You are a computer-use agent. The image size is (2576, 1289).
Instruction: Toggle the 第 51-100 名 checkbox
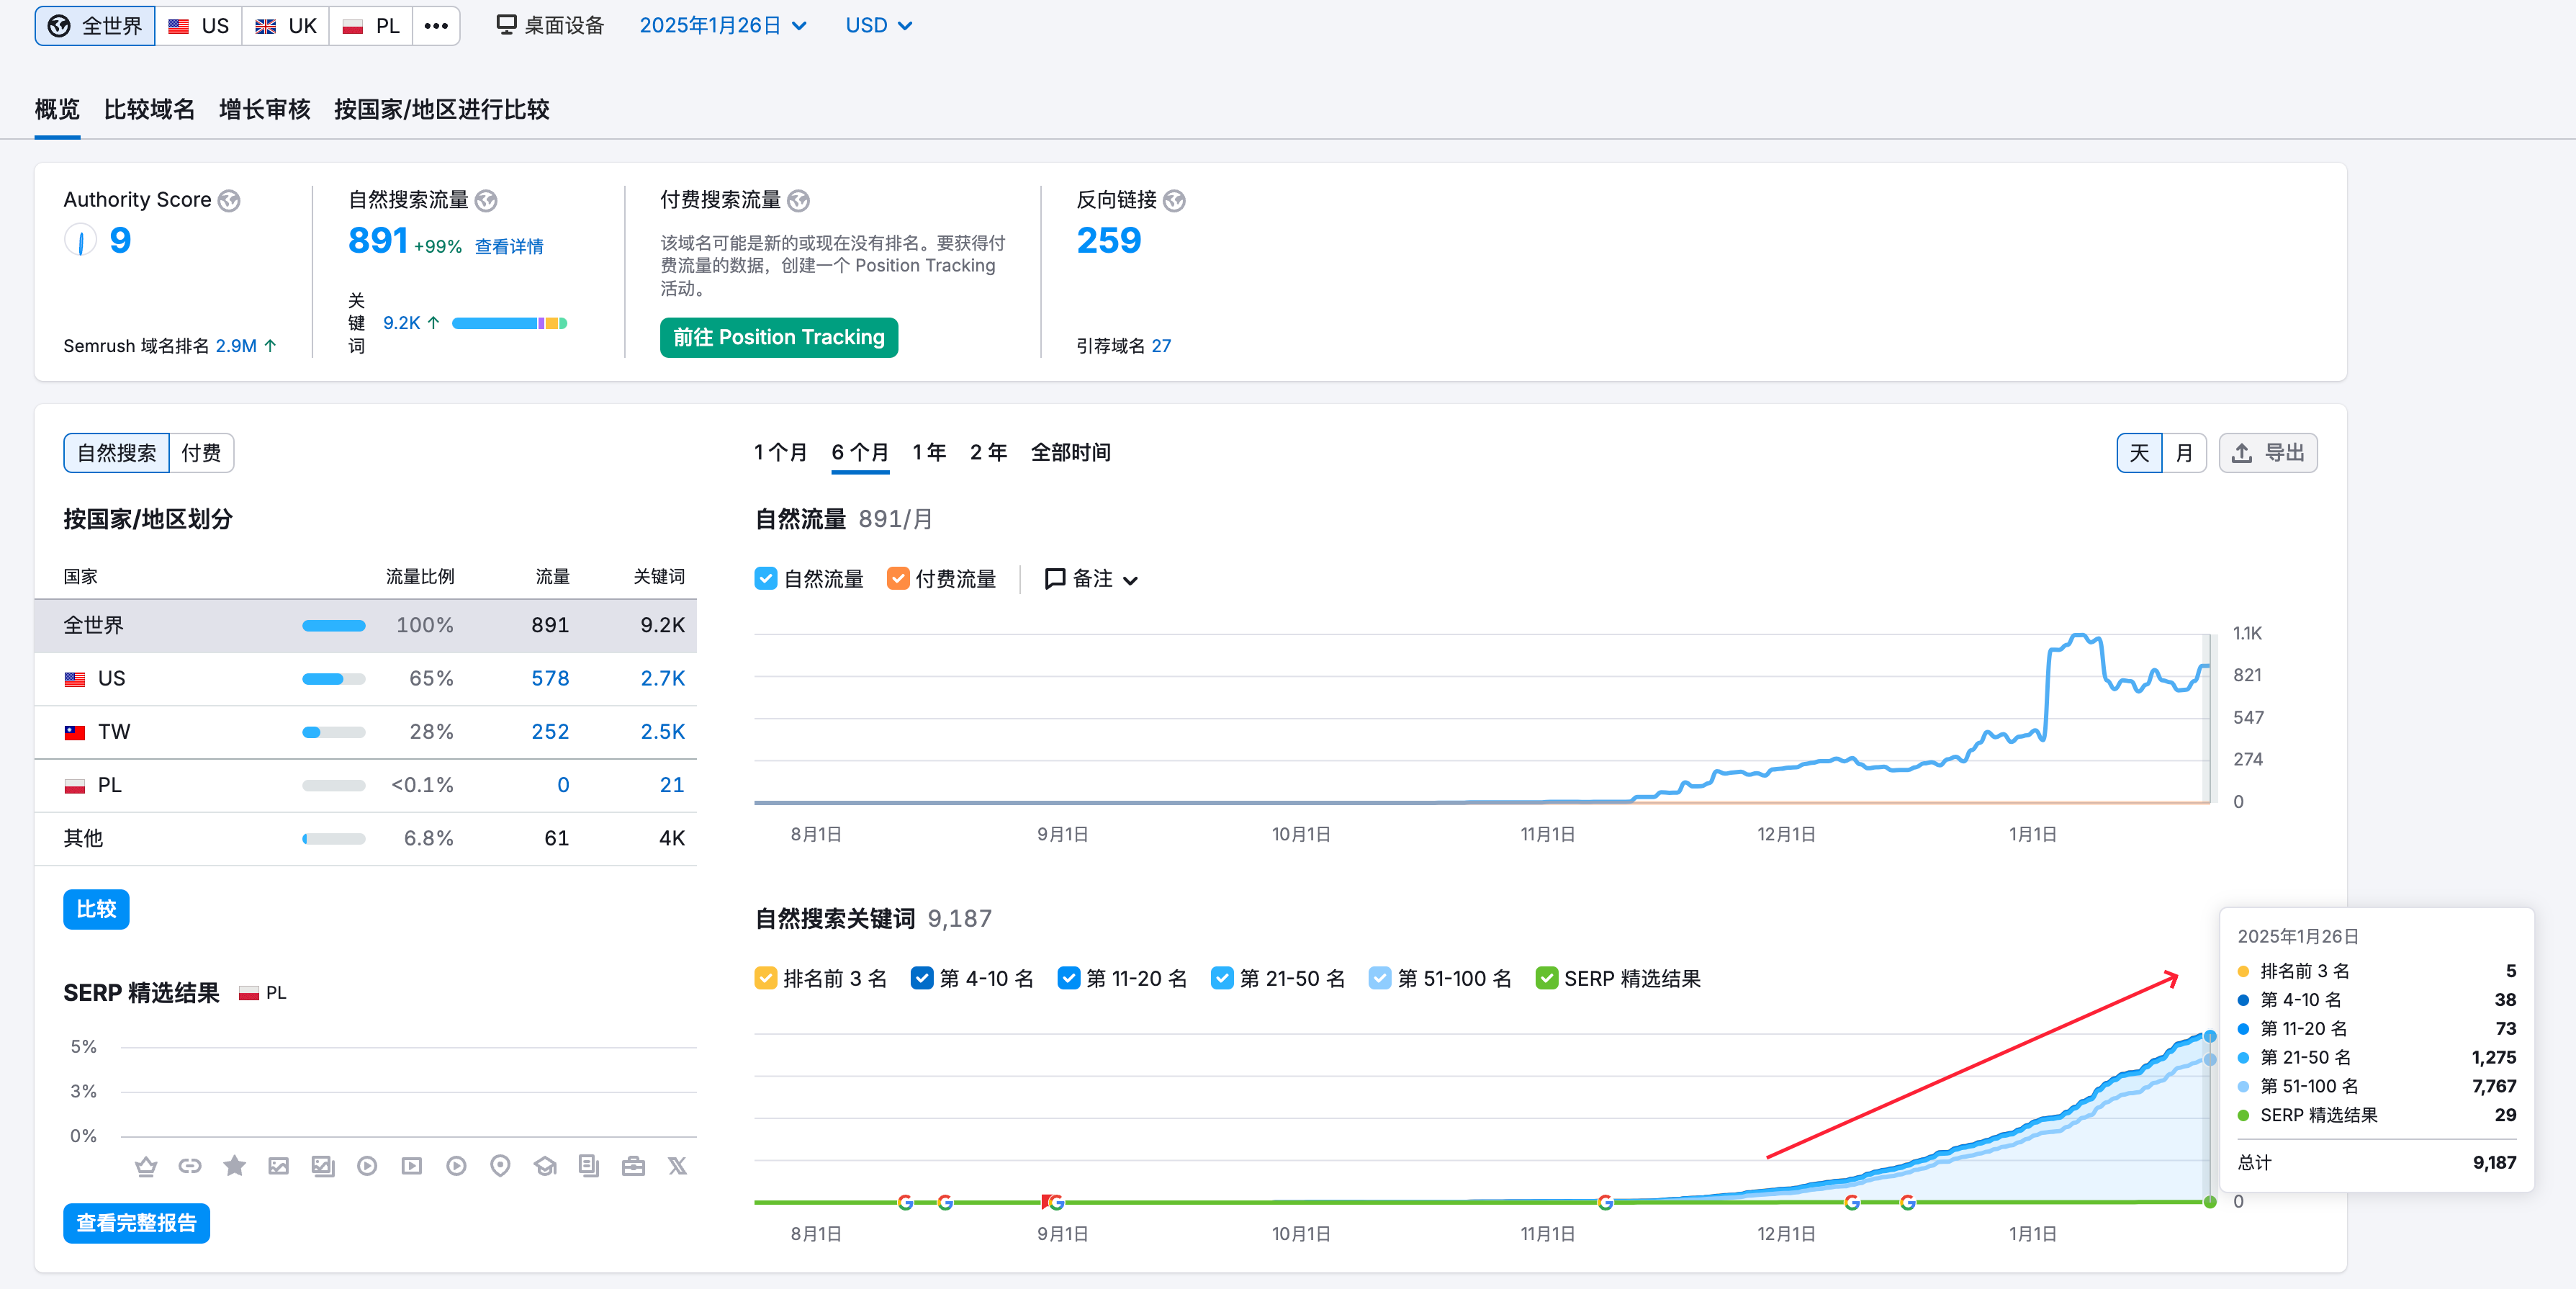point(1380,978)
